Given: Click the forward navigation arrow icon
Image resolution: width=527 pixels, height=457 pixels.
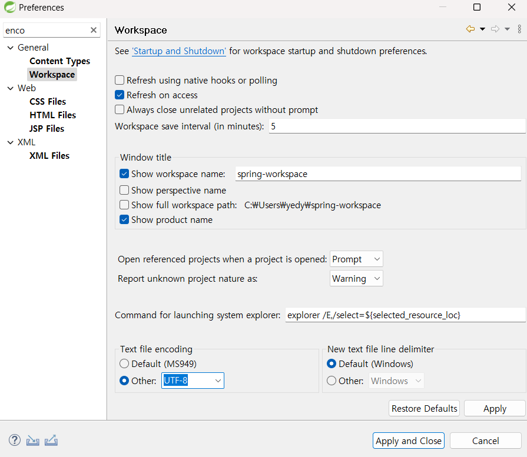Looking at the screenshot, I should (x=495, y=29).
